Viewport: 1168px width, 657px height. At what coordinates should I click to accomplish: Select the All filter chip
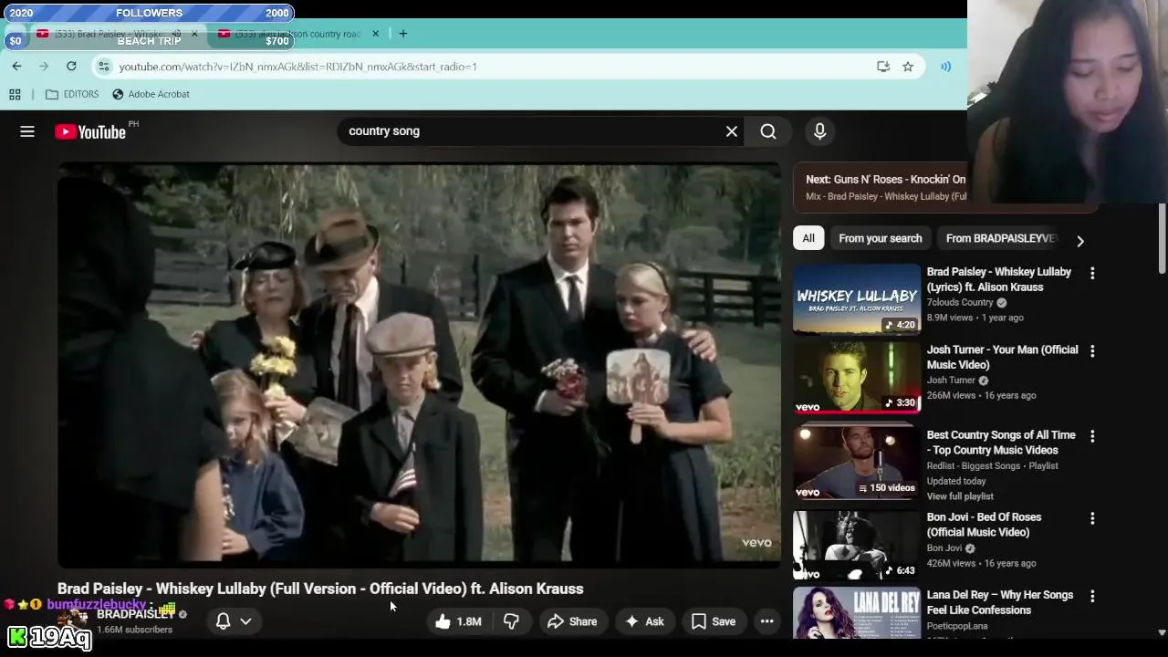(808, 238)
